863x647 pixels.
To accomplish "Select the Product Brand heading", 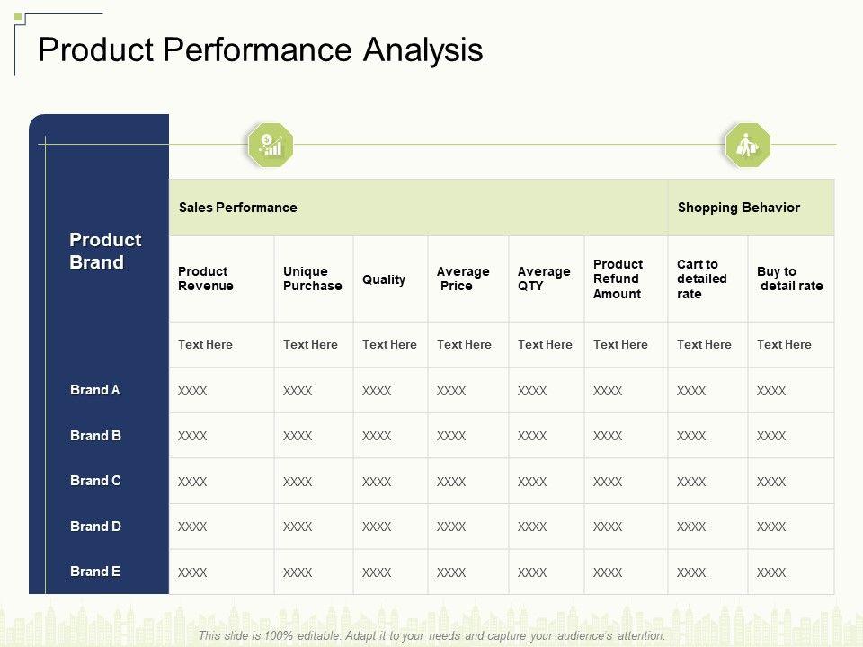I will click(105, 251).
